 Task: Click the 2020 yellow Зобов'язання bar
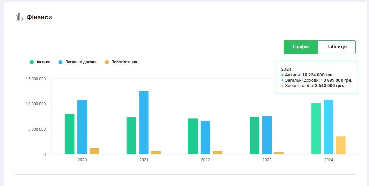pyautogui.click(x=94, y=151)
